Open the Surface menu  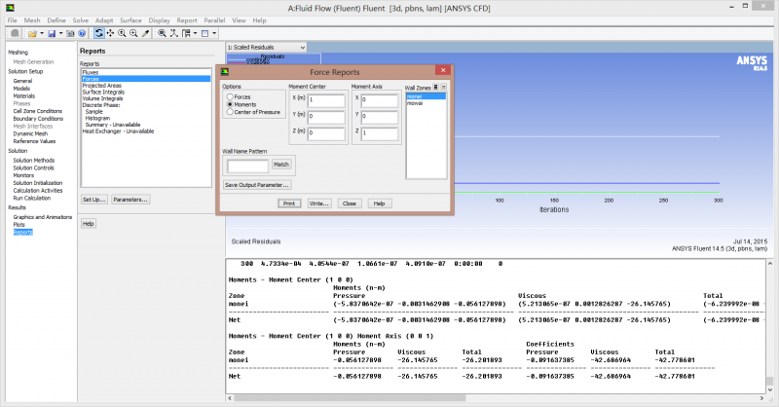pyautogui.click(x=130, y=20)
